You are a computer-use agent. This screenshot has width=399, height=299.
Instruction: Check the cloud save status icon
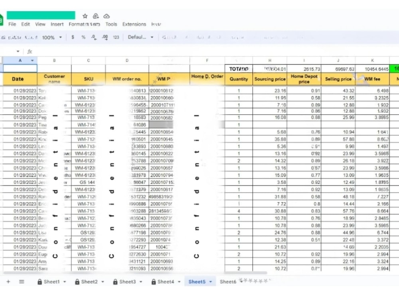pyautogui.click(x=107, y=16)
